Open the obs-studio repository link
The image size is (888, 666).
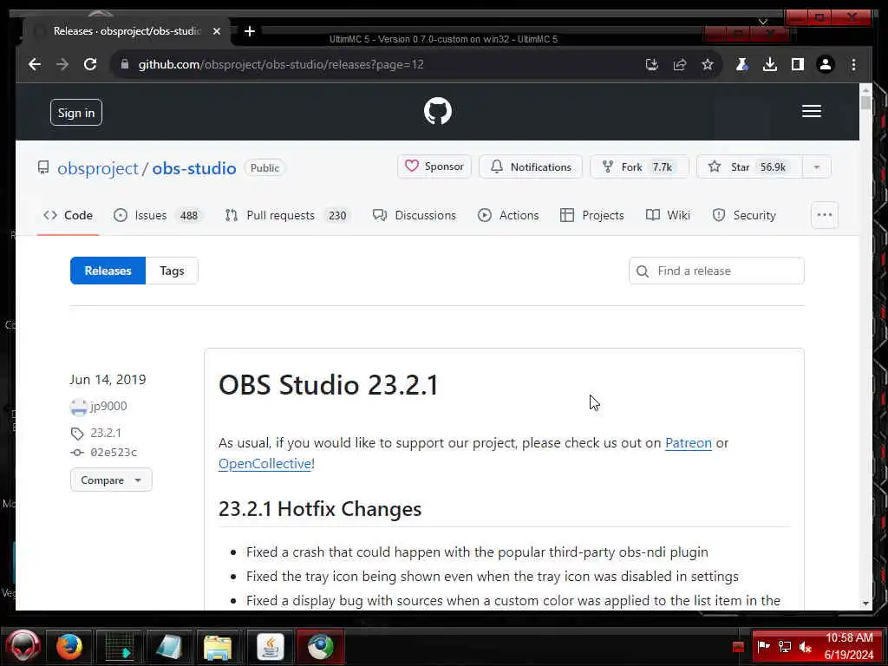click(x=193, y=168)
